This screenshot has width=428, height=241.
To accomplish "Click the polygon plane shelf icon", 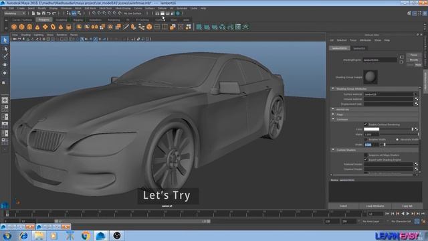I will [x=45, y=27].
